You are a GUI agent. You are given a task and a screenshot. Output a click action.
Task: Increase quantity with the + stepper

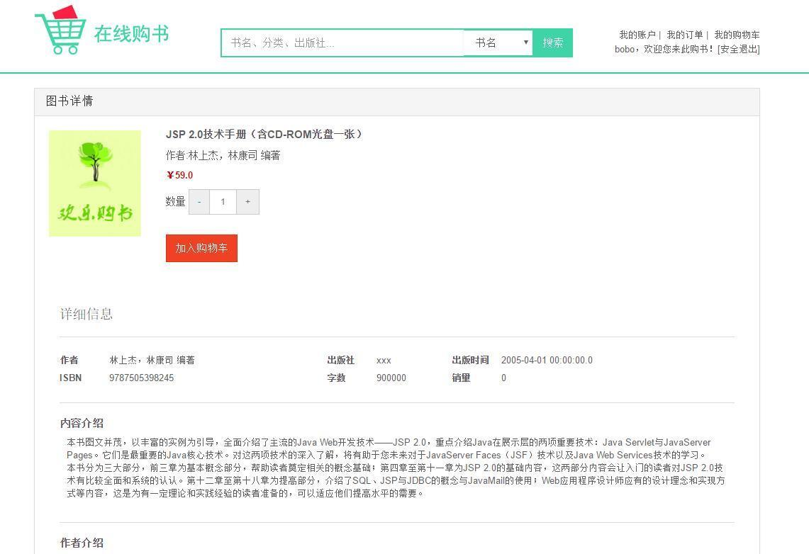(x=247, y=202)
